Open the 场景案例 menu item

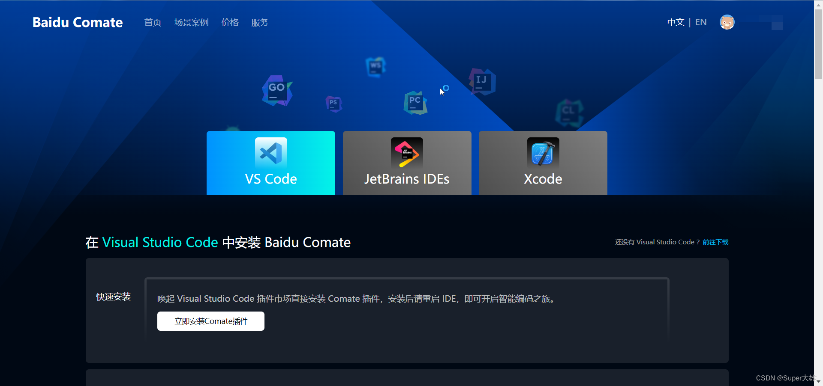[x=192, y=22]
